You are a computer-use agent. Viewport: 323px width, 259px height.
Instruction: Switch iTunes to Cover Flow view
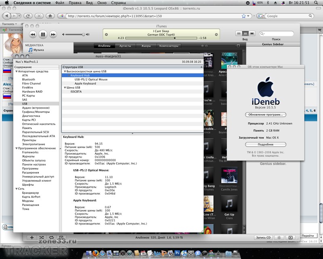click(x=252, y=34)
